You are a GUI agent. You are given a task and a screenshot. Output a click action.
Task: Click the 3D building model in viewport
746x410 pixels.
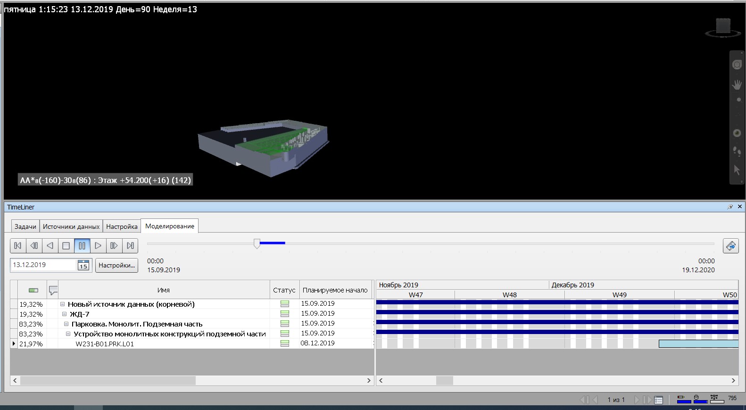[263, 148]
